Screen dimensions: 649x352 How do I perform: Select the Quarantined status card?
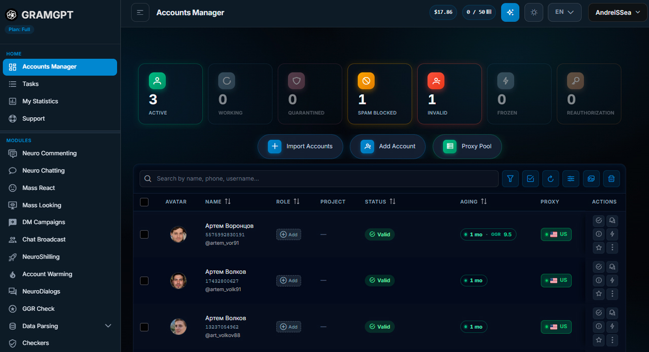[x=310, y=94]
